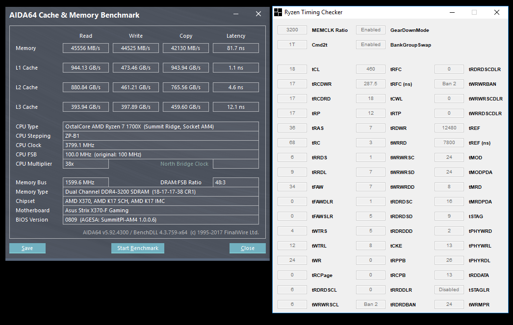Select L2 Cache Copy value 765.56 GB/s
Image resolution: width=513 pixels, height=325 pixels.
coord(186,87)
